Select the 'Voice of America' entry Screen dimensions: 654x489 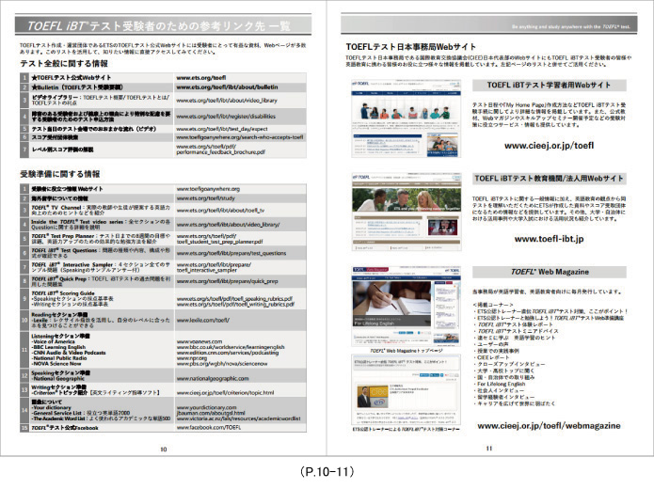click(53, 342)
